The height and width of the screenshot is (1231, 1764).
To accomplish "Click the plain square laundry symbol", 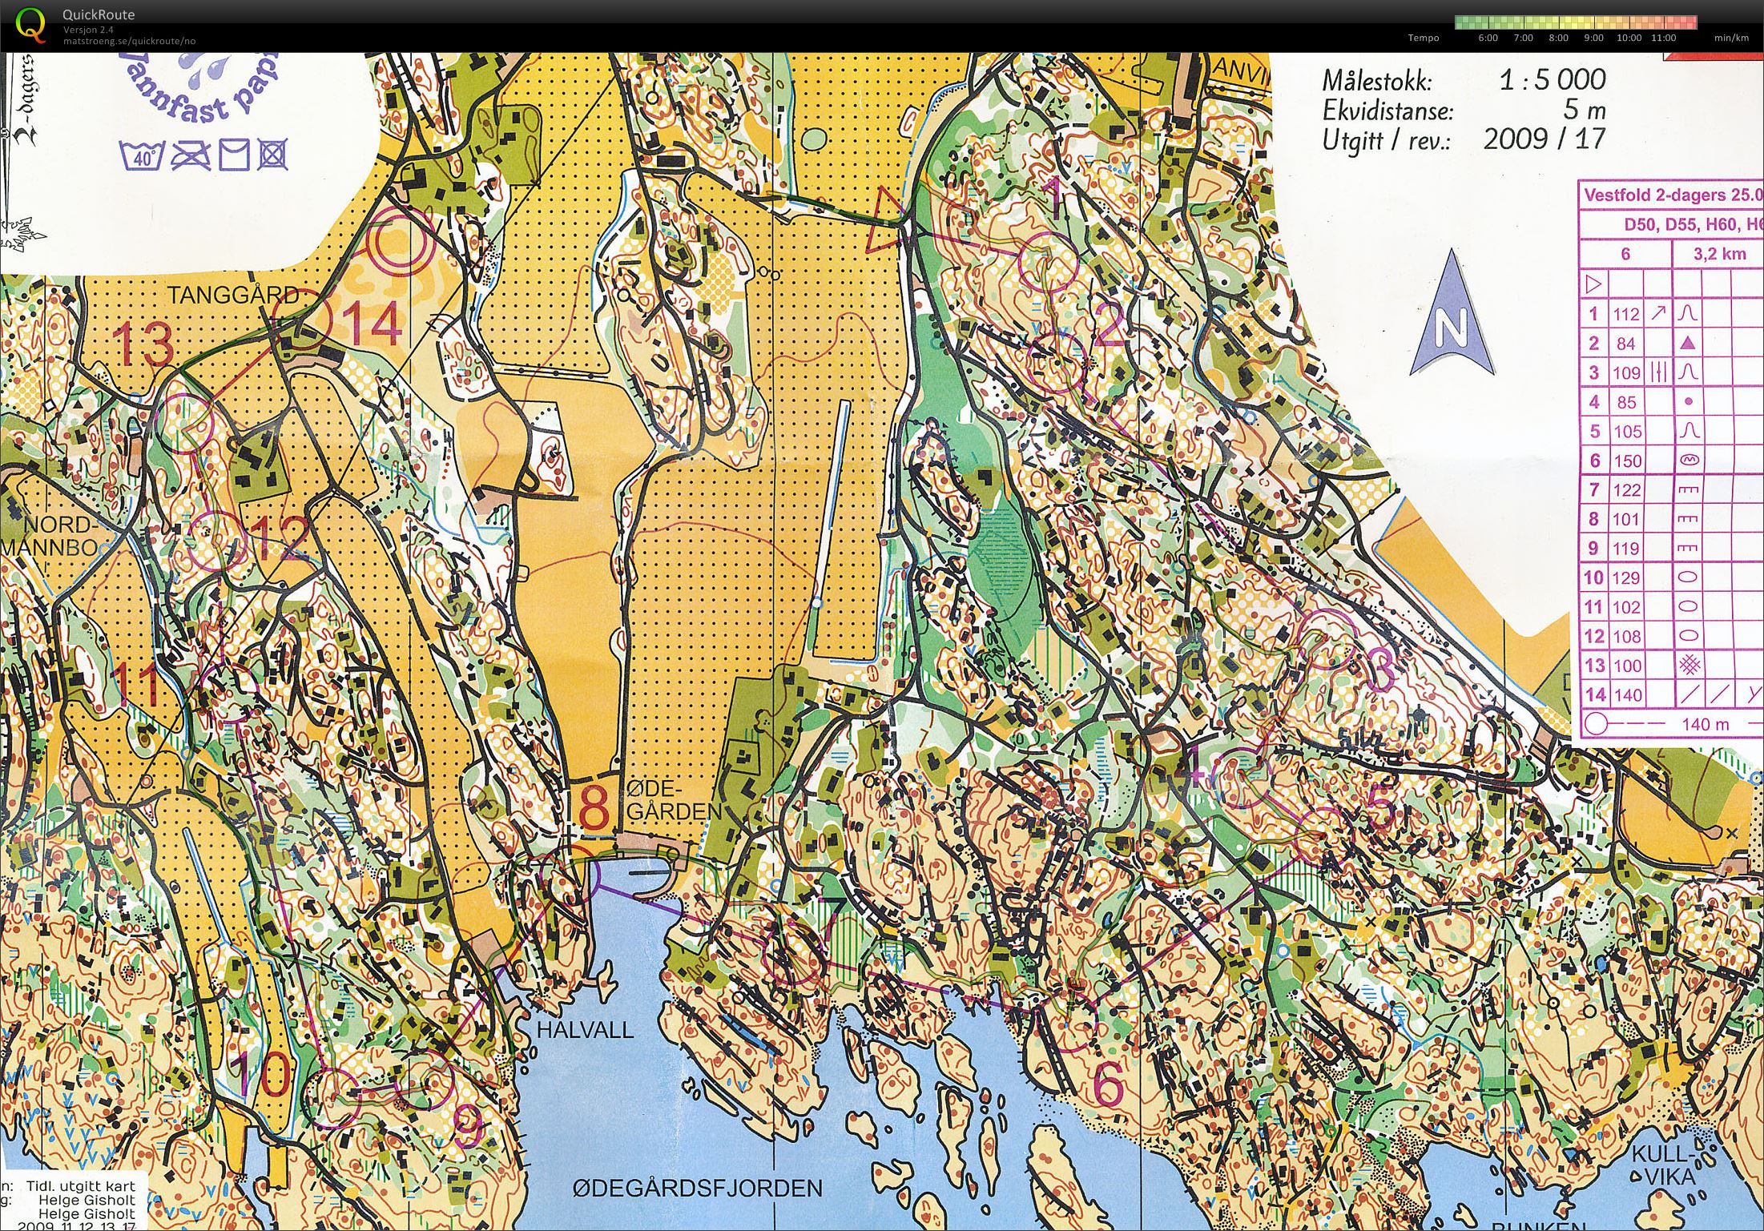I will pyautogui.click(x=234, y=154).
